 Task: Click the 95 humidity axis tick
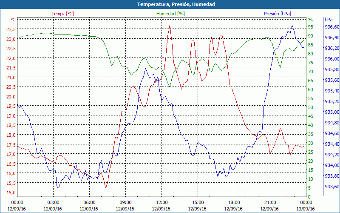pos(311,27)
